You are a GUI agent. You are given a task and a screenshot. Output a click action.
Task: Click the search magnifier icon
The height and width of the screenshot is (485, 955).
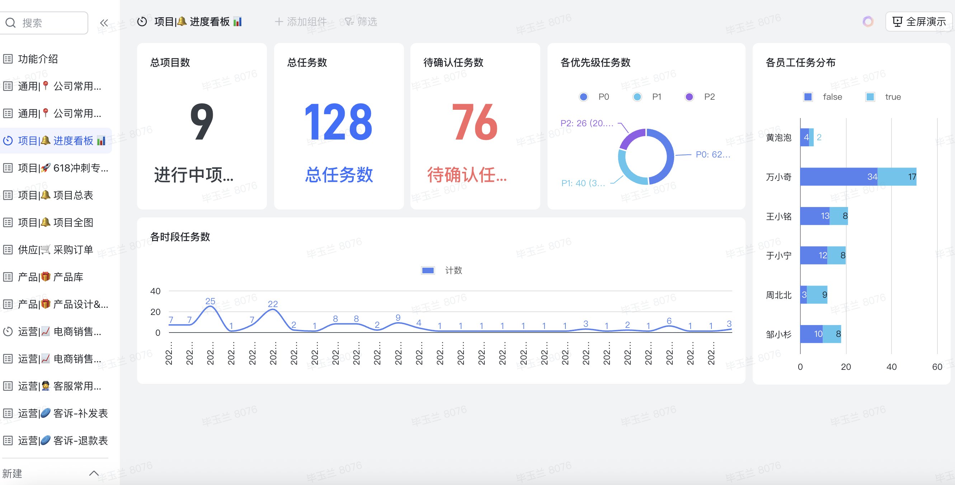pyautogui.click(x=10, y=23)
